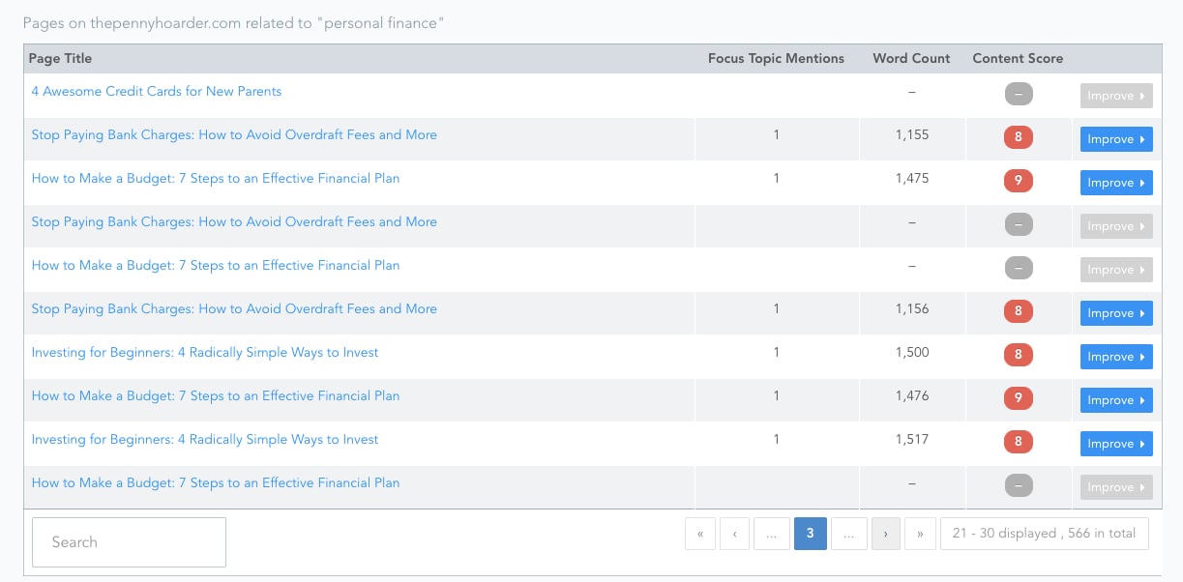Click '21 - 30 displayed, 566 in total' text

click(x=1045, y=534)
